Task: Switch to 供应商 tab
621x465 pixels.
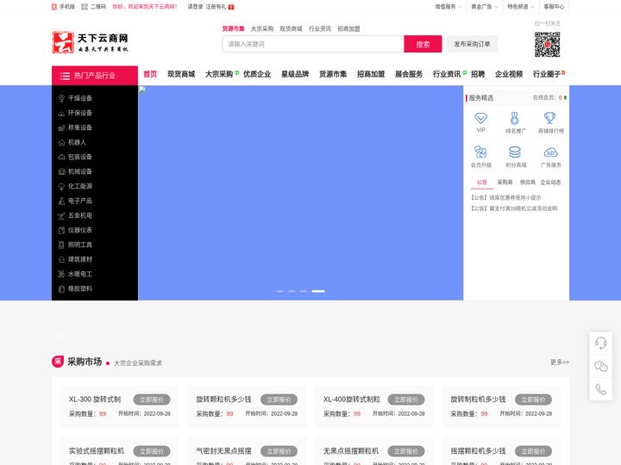Action: coord(527,183)
